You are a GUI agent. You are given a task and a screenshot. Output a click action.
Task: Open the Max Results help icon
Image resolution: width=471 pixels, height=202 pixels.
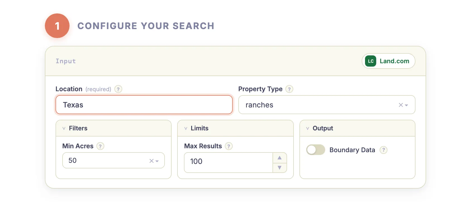point(229,146)
